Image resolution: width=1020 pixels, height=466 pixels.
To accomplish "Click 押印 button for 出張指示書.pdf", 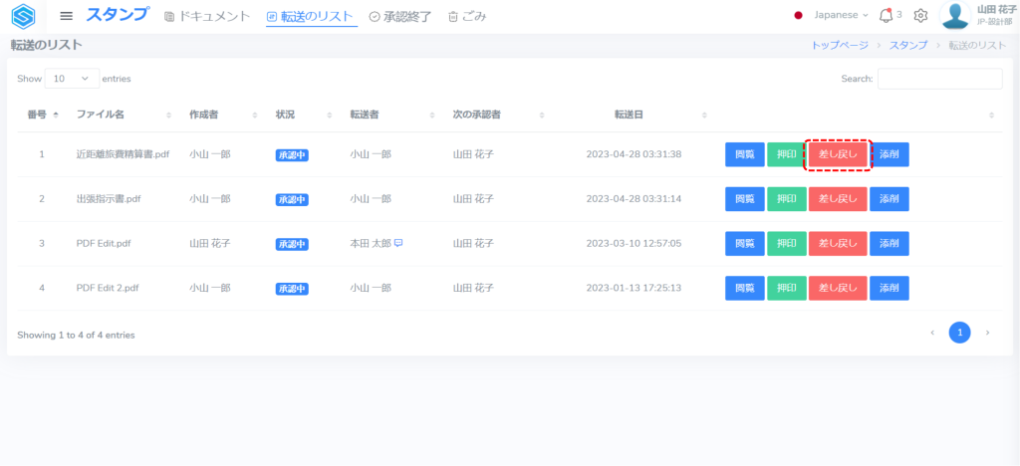I will coord(787,199).
